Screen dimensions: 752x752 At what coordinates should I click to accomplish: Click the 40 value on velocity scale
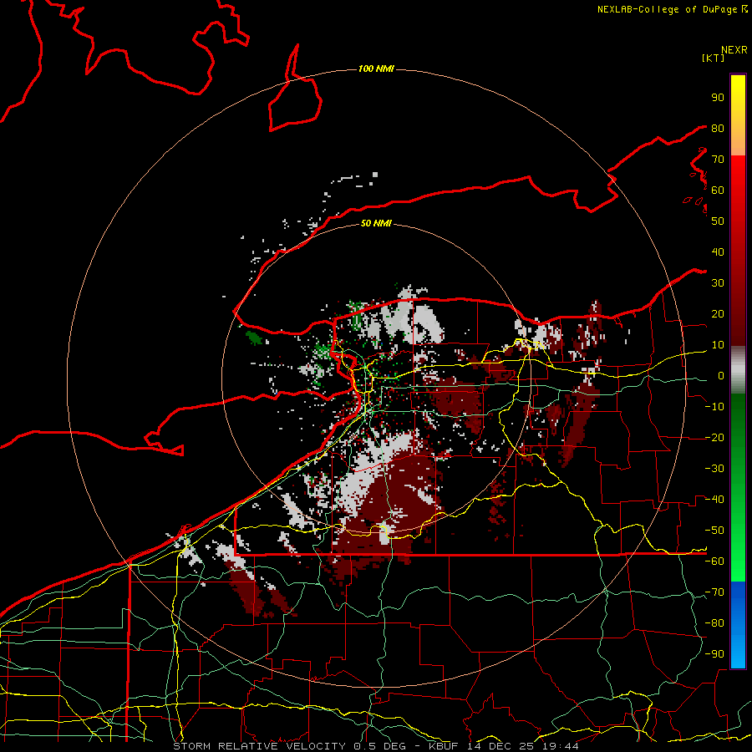(718, 252)
